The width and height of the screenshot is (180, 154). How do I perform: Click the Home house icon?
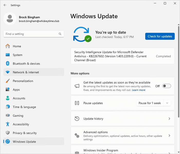[x=7, y=46]
